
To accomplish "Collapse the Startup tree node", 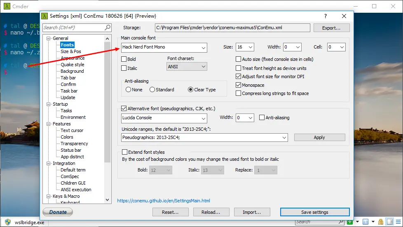I will [x=48, y=104].
